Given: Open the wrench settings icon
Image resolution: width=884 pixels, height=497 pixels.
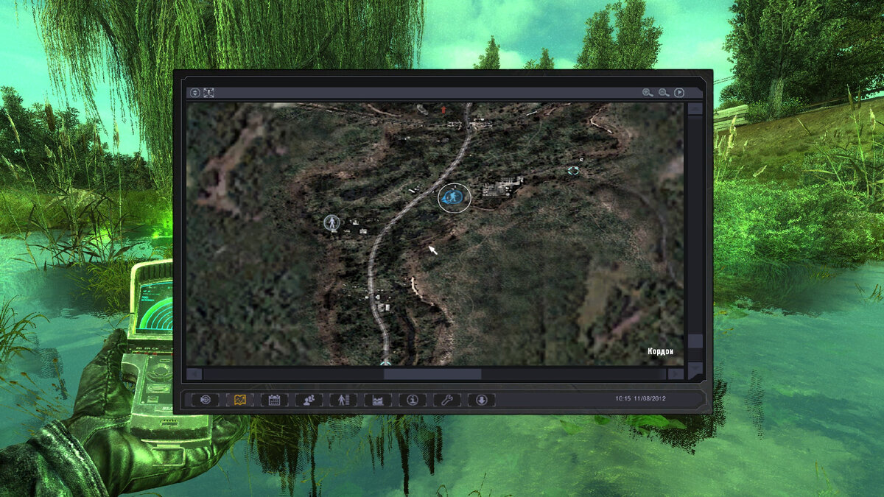Looking at the screenshot, I should coord(447,400).
